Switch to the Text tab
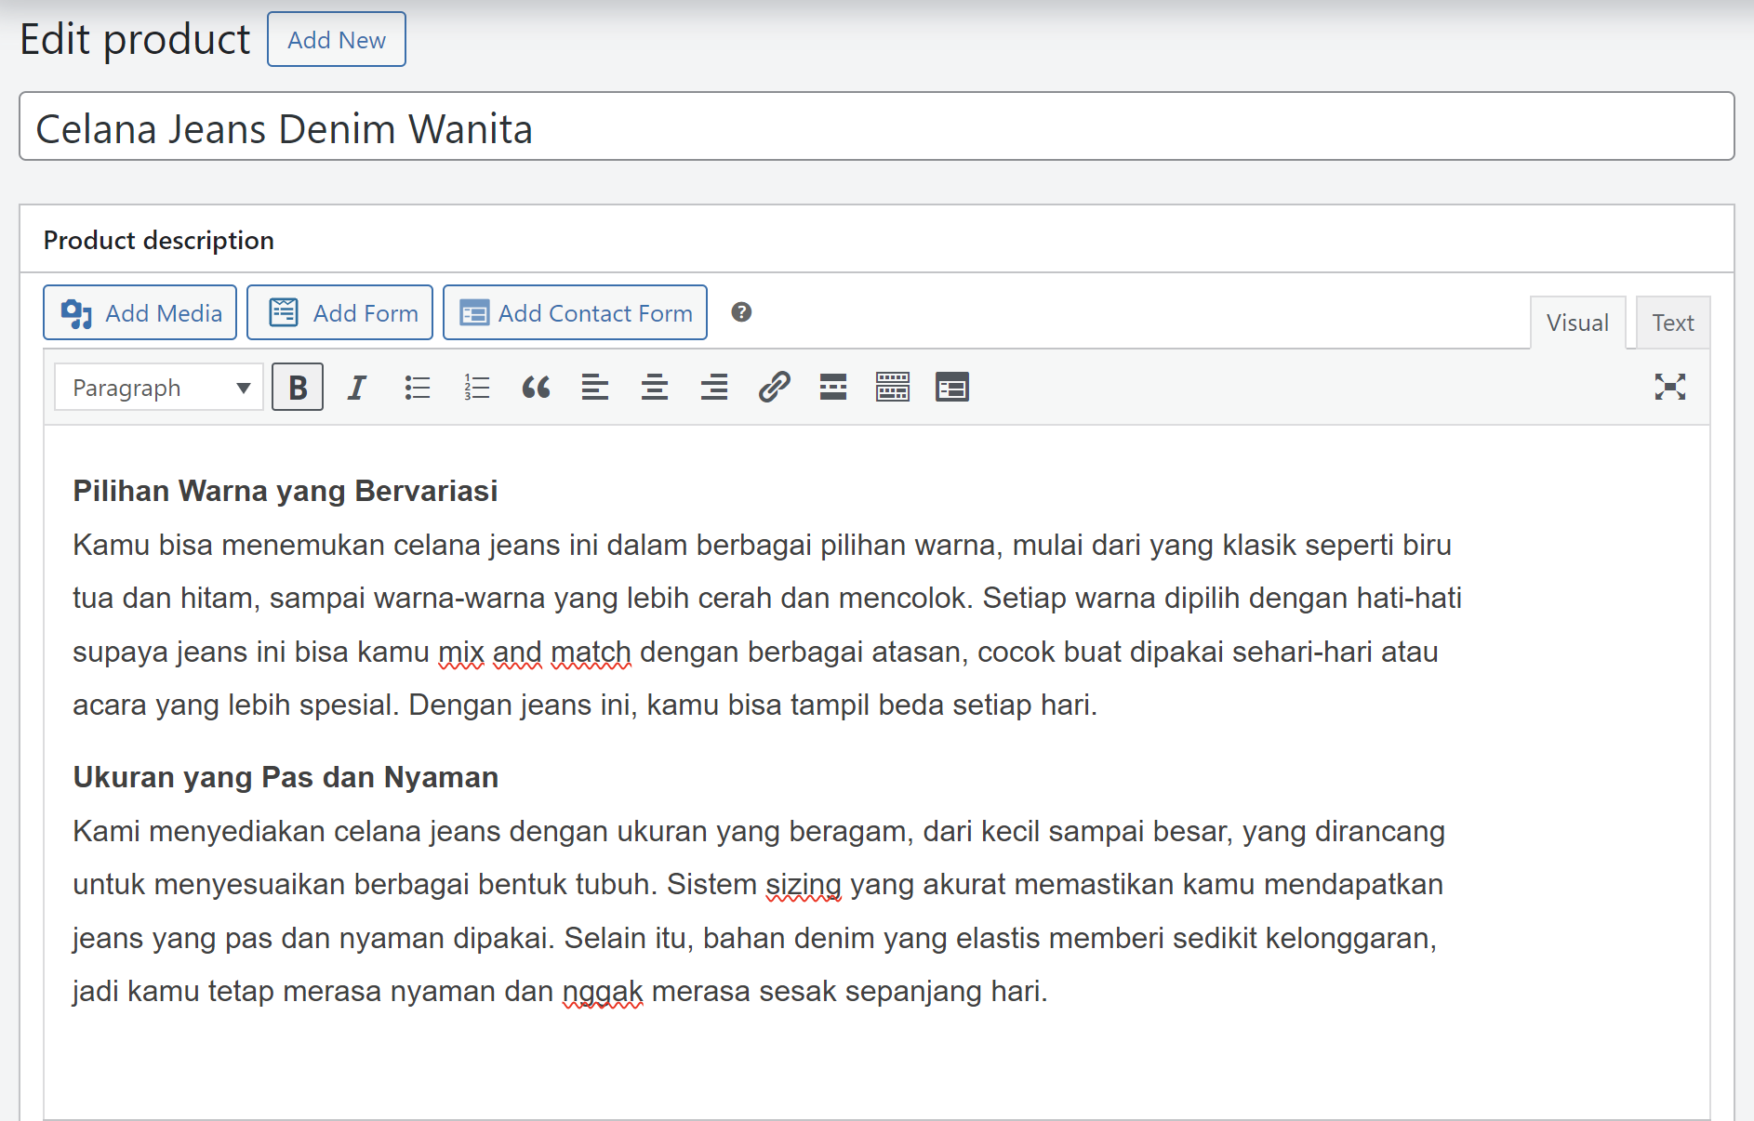The image size is (1754, 1121). 1673,323
